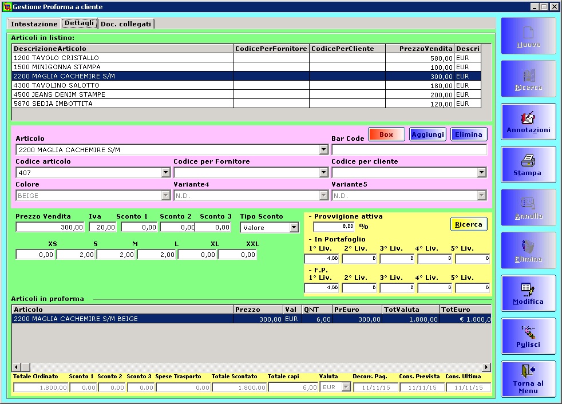Click the Cons. Ultima date field
The width and height of the screenshot is (562, 404).
(x=468, y=387)
